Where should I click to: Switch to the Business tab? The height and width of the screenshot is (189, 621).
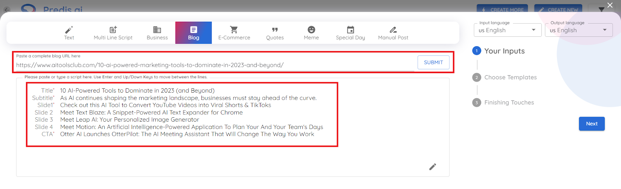coord(157,33)
